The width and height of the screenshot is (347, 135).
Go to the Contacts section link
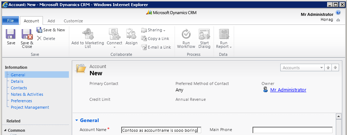(x=19, y=88)
